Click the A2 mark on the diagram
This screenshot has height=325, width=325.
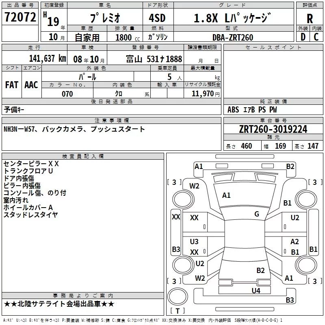[295, 242]
